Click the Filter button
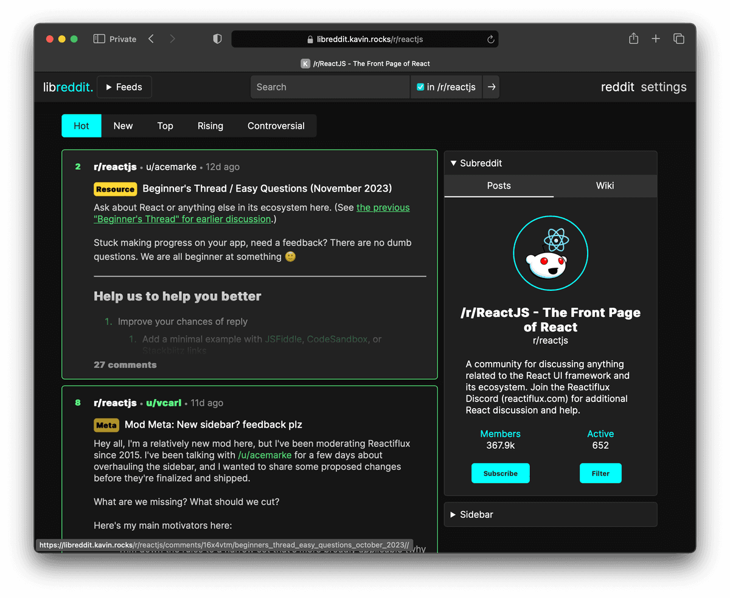Viewport: 730px width, 598px height. (x=600, y=473)
